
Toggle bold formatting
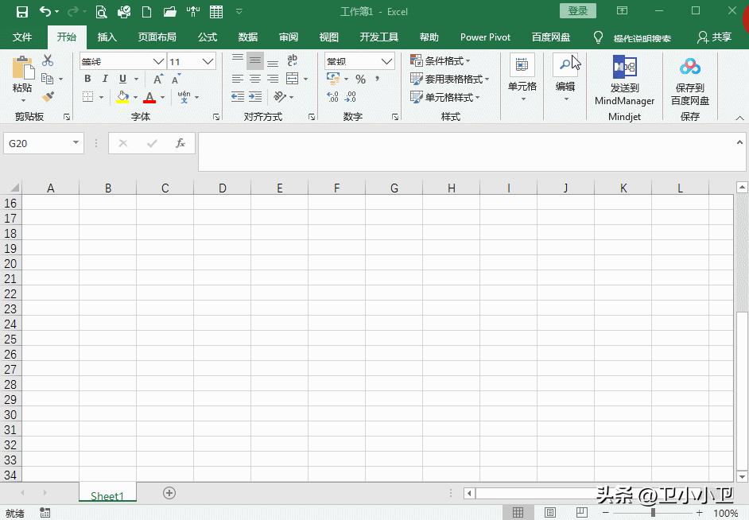click(87, 79)
